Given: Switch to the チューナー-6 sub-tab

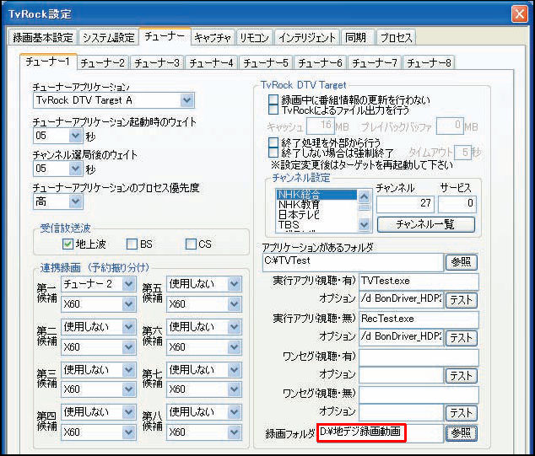Looking at the screenshot, I should (x=320, y=63).
